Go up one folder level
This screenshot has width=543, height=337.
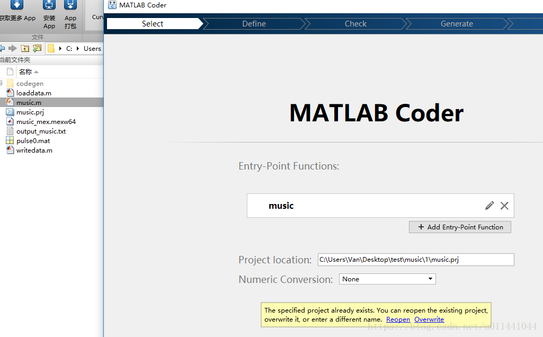tap(25, 49)
